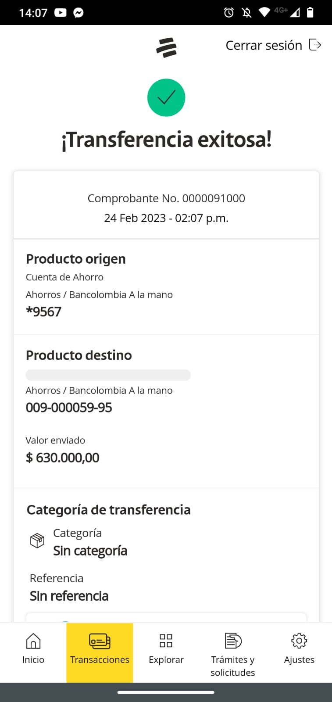
Task: Tap the YouTube notification icon in the status bar
Action: pos(61,12)
